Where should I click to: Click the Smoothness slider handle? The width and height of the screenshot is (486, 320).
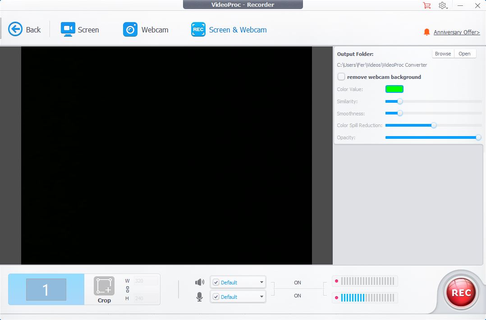pos(400,114)
